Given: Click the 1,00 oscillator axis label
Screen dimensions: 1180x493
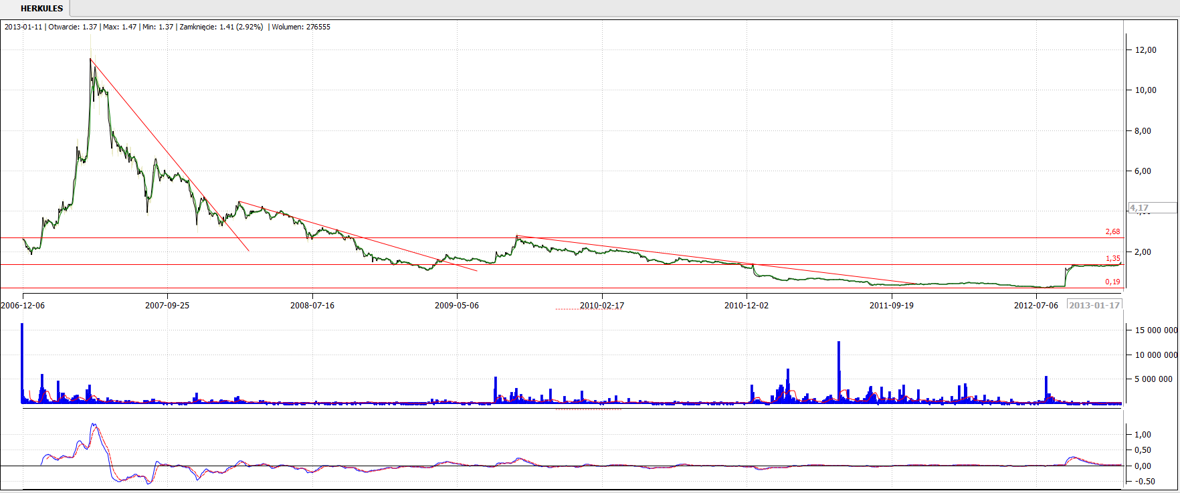Looking at the screenshot, I should click(1143, 435).
